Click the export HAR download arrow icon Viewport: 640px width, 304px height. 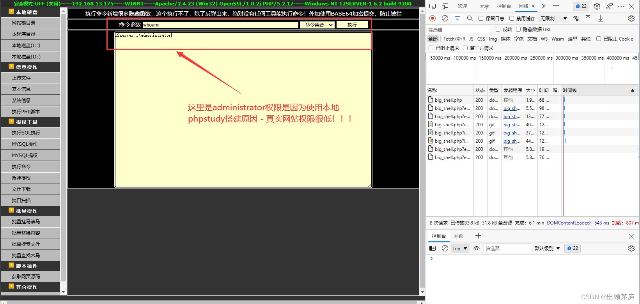pos(601,18)
